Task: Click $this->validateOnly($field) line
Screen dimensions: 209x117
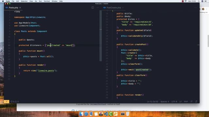Action: click(137, 36)
